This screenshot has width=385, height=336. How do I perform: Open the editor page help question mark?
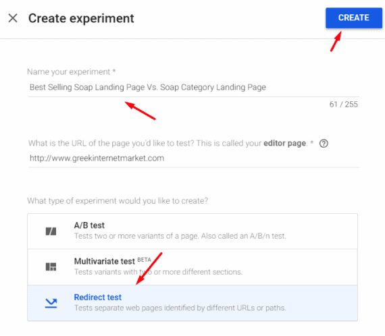(x=324, y=143)
